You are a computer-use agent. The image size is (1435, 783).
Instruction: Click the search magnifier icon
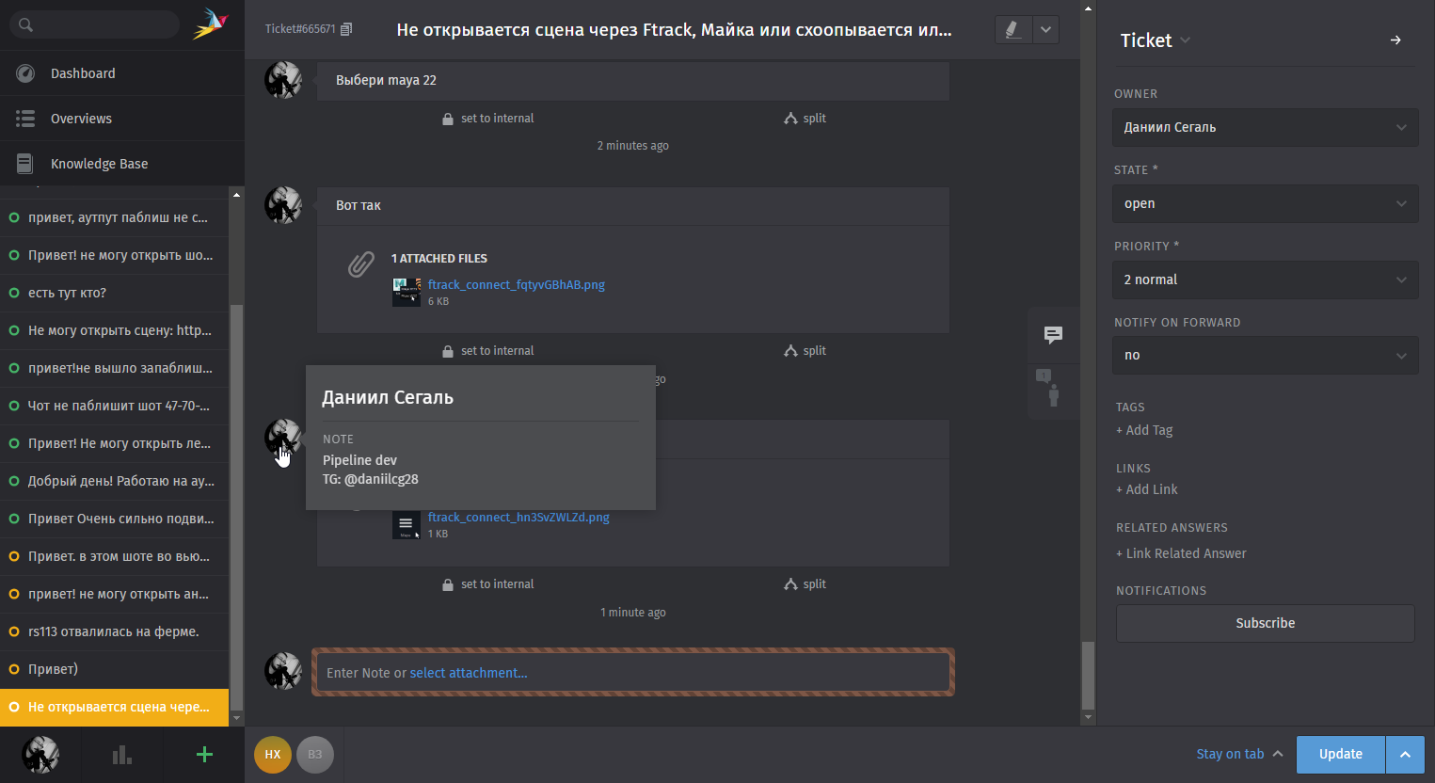pyautogui.click(x=25, y=24)
